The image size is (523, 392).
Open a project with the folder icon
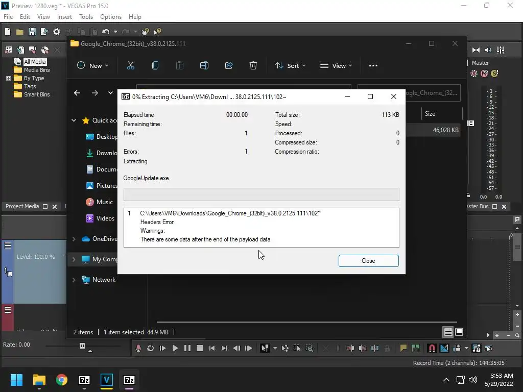coord(20,32)
